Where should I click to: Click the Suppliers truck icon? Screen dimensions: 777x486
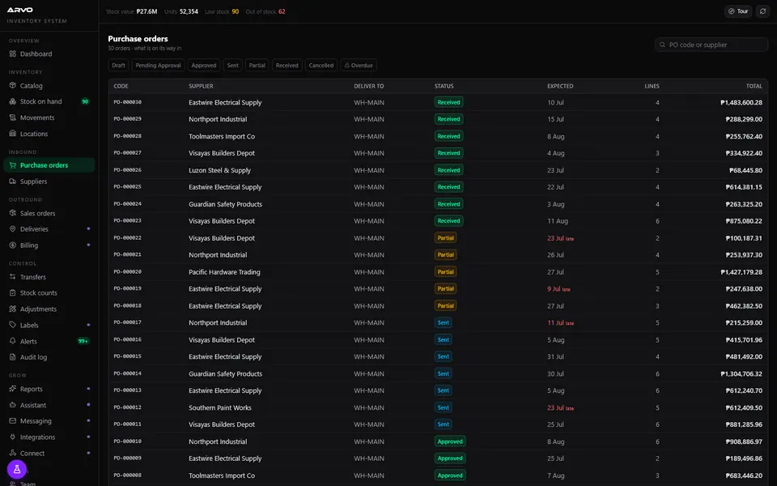click(x=12, y=181)
